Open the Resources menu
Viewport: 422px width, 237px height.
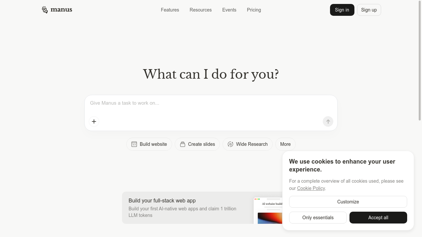[200, 10]
